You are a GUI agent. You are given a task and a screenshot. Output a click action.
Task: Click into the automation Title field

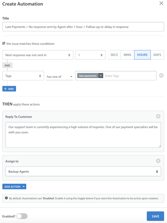83,27
